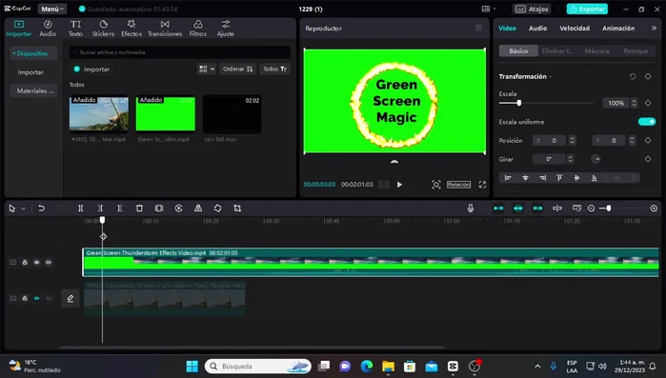Zoom out the timeline with minus icon

591,209
